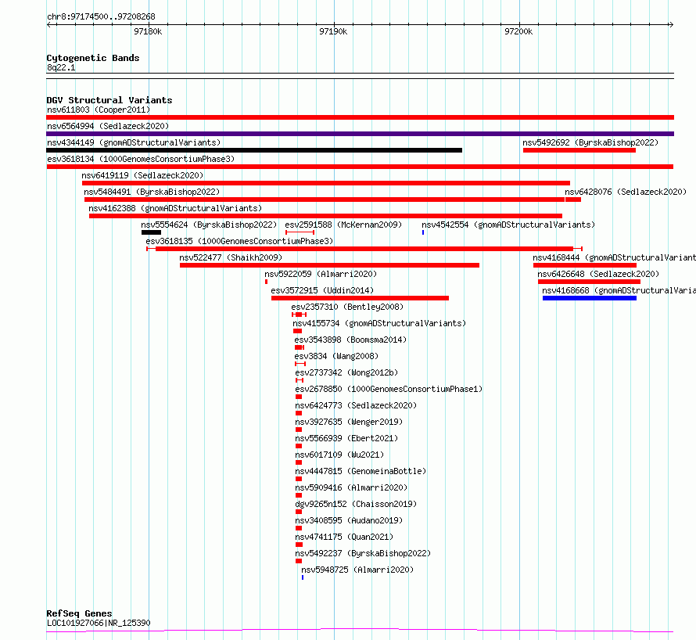The width and height of the screenshot is (696, 640).
Task: Click the DGV Structural Variants track title
Action: [x=109, y=100]
